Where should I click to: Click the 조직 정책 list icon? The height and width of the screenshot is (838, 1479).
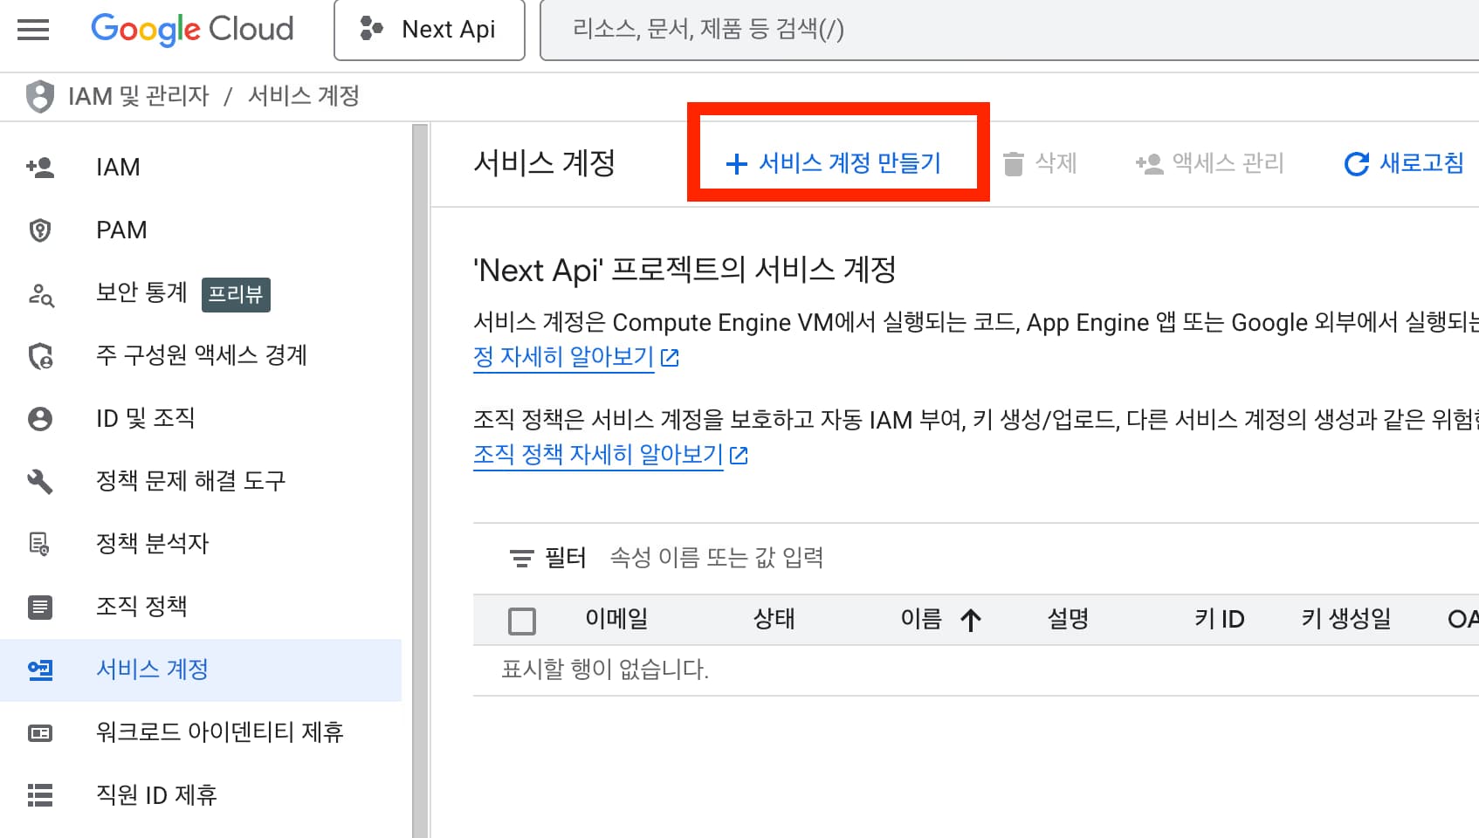point(40,607)
